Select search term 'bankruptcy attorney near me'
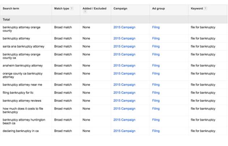Image resolution: width=228 pixels, height=146 pixels. [22, 85]
